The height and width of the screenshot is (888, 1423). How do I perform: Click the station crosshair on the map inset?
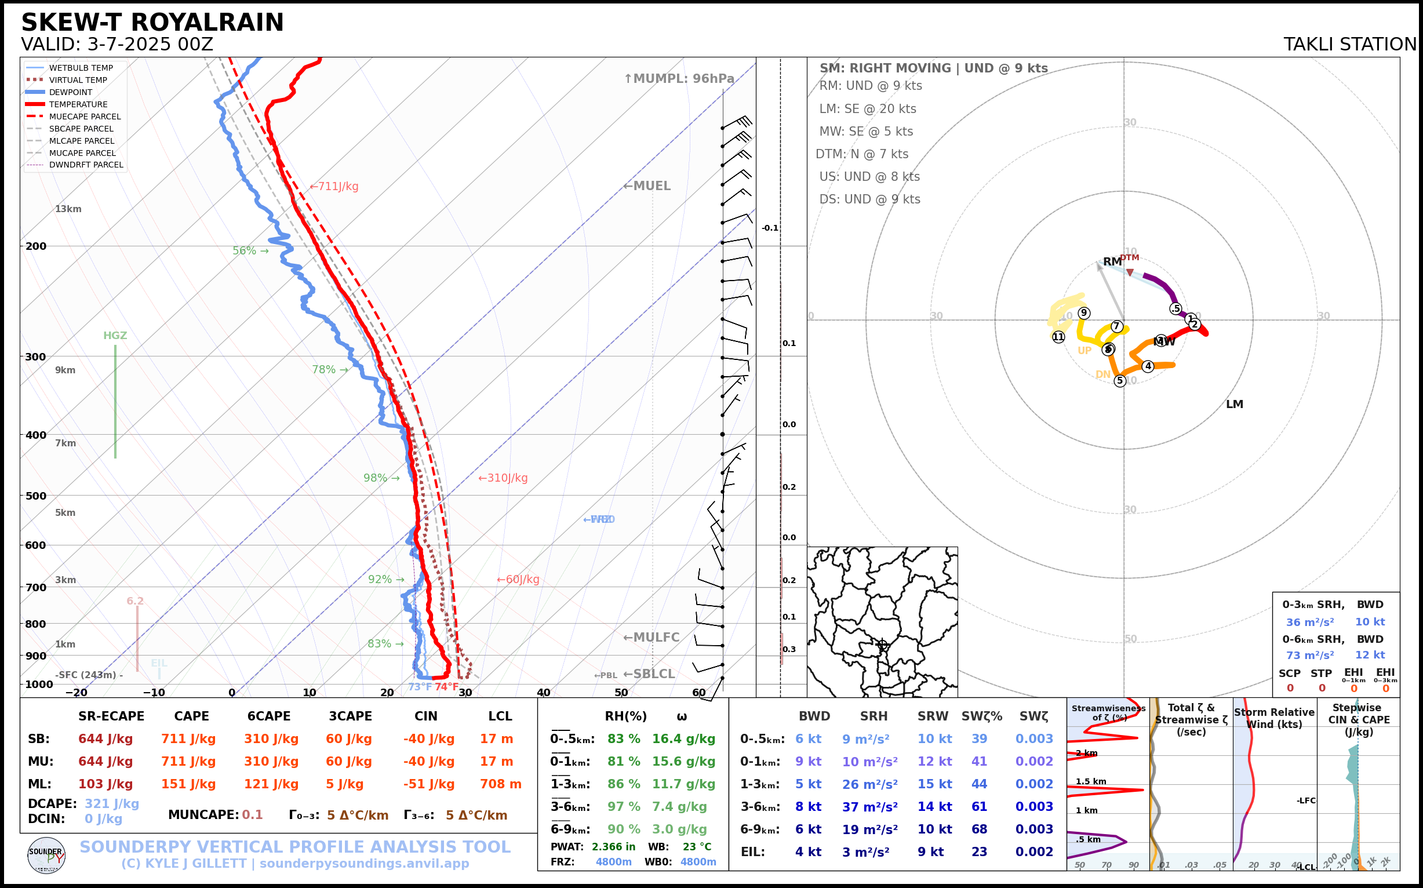882,645
